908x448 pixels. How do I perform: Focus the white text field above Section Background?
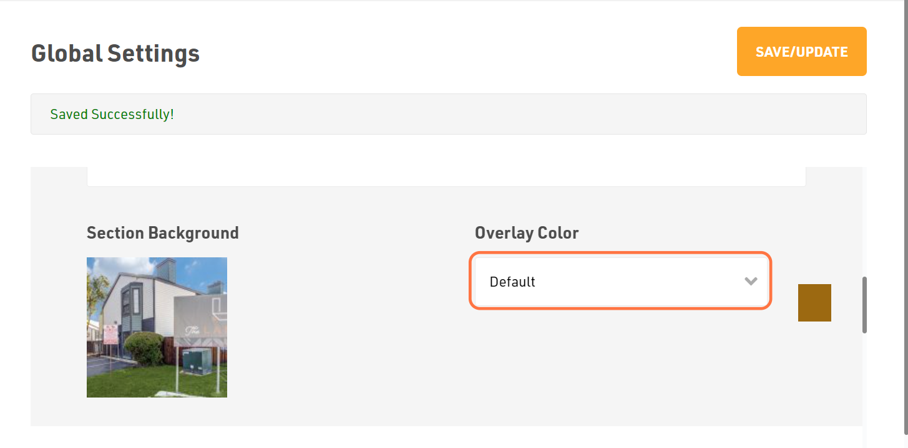pyautogui.click(x=446, y=176)
